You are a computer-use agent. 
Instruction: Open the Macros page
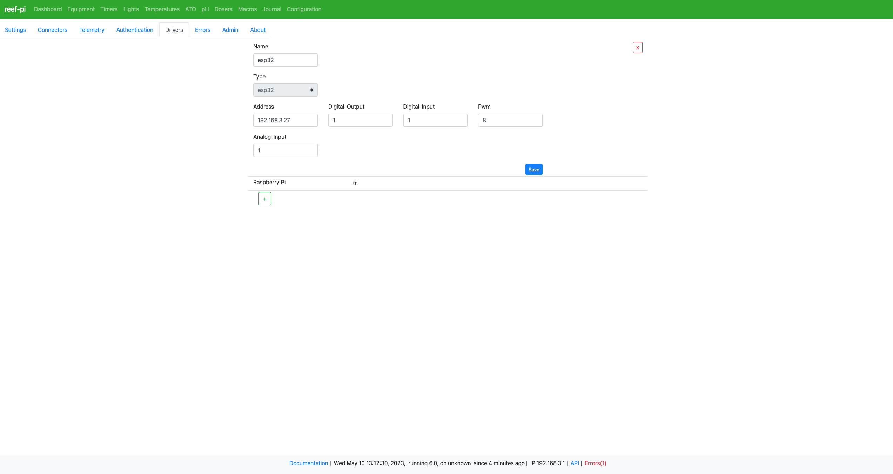[x=247, y=9]
